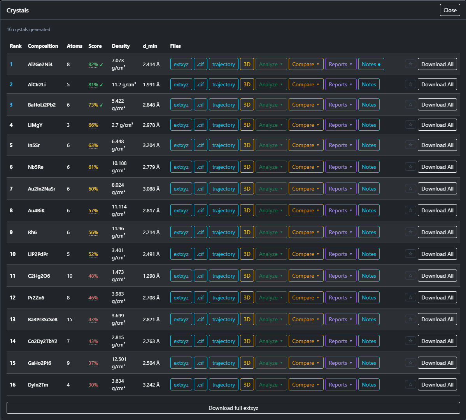Star the Nb5Re crystal
This screenshot has width=466, height=420.
pos(410,167)
